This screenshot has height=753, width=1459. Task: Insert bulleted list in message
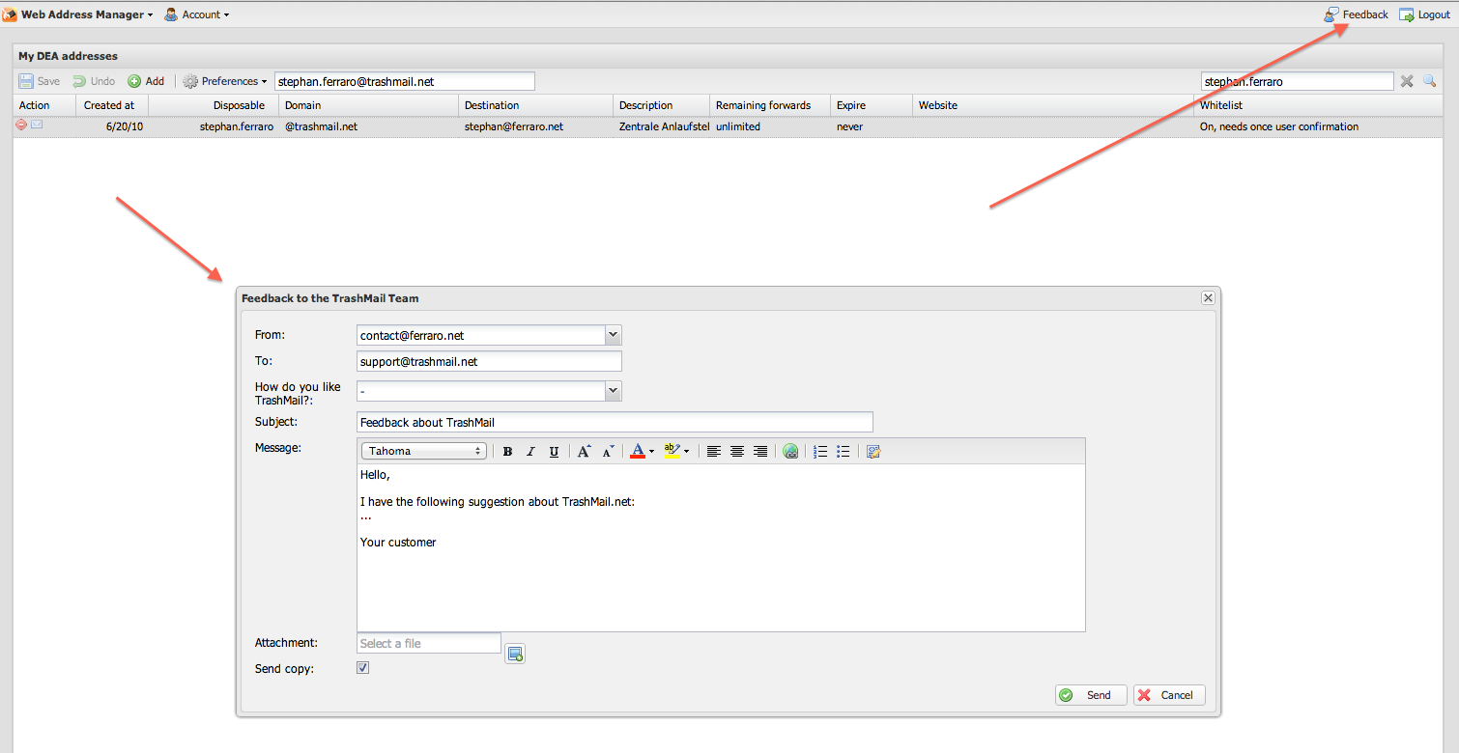pos(844,451)
